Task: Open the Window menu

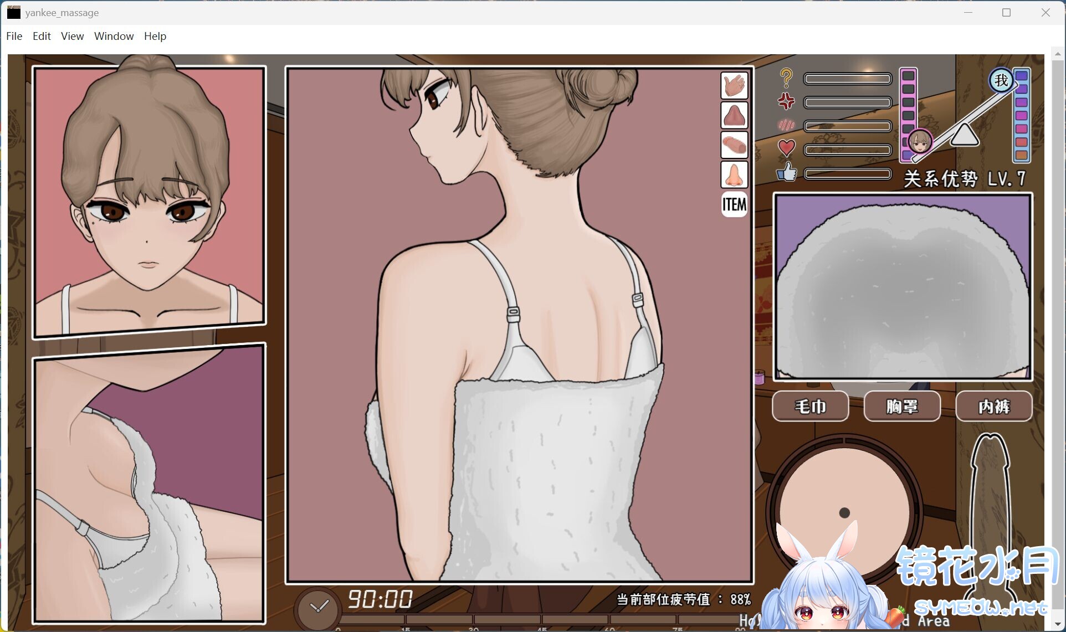Action: (114, 36)
